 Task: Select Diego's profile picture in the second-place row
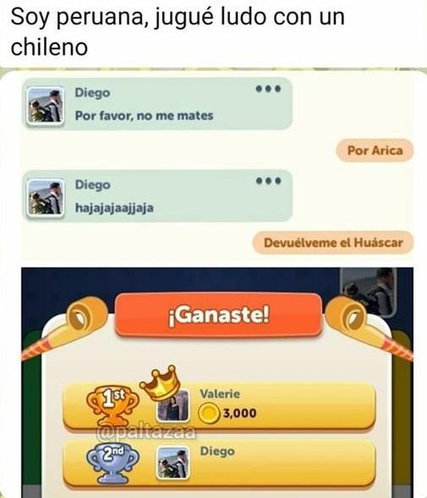(173, 462)
